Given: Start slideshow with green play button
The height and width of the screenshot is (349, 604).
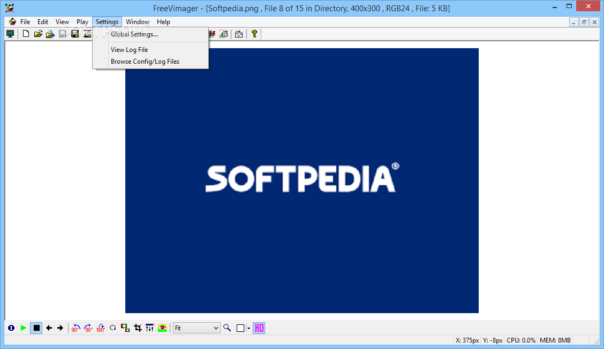Looking at the screenshot, I should [x=24, y=328].
